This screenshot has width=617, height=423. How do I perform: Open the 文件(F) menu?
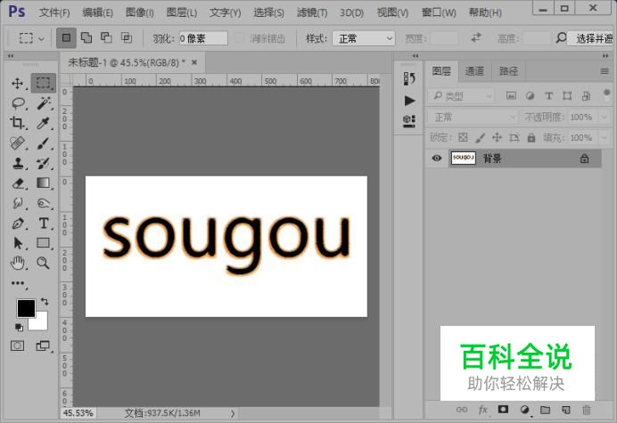click(x=54, y=12)
